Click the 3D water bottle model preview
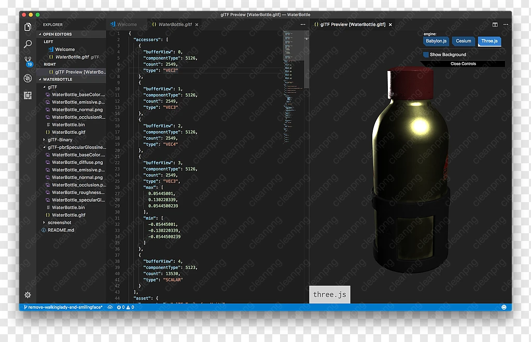The image size is (531, 342). pos(411,169)
